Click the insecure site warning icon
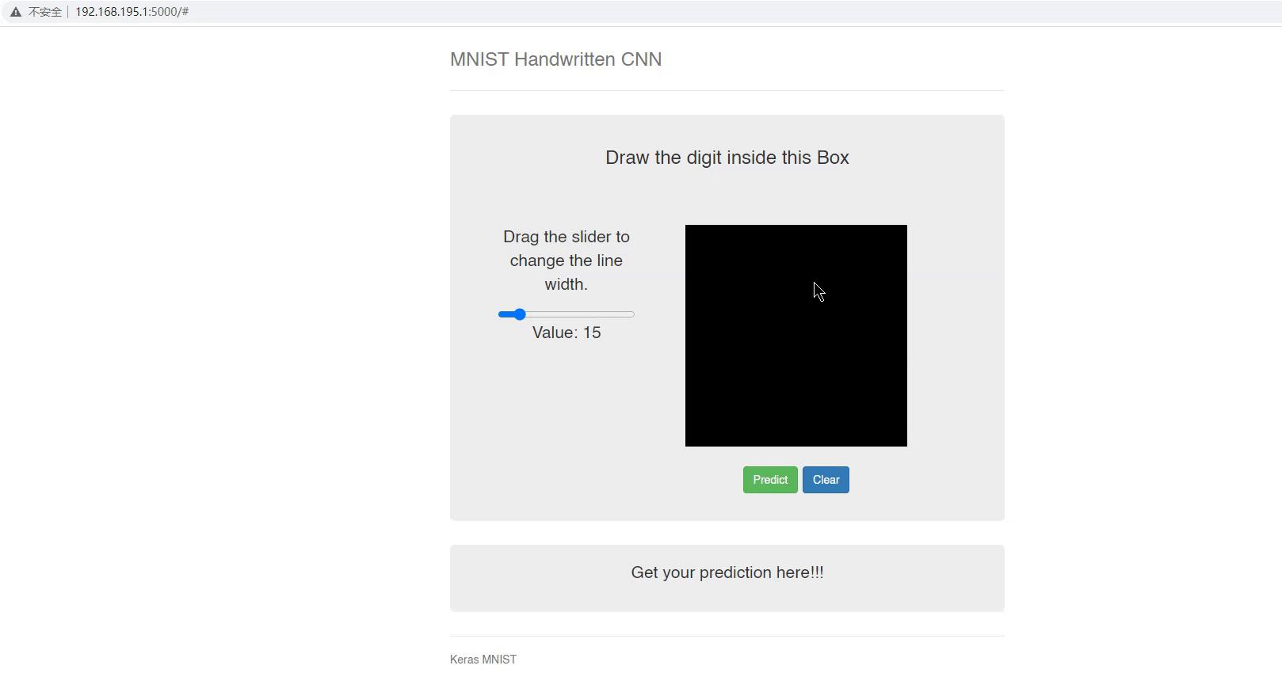Screen dimensions: 1282x692 pos(16,12)
